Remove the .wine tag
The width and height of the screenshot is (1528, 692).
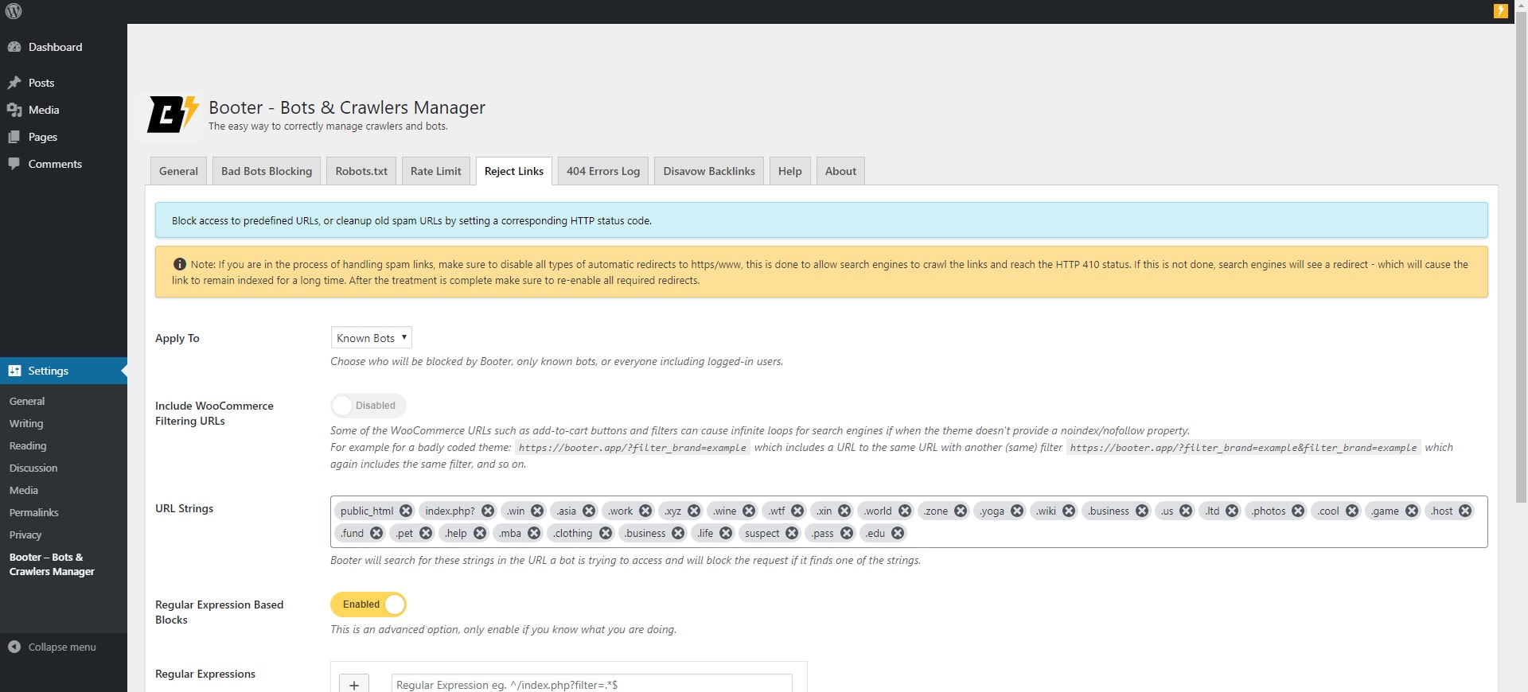pyautogui.click(x=749, y=511)
